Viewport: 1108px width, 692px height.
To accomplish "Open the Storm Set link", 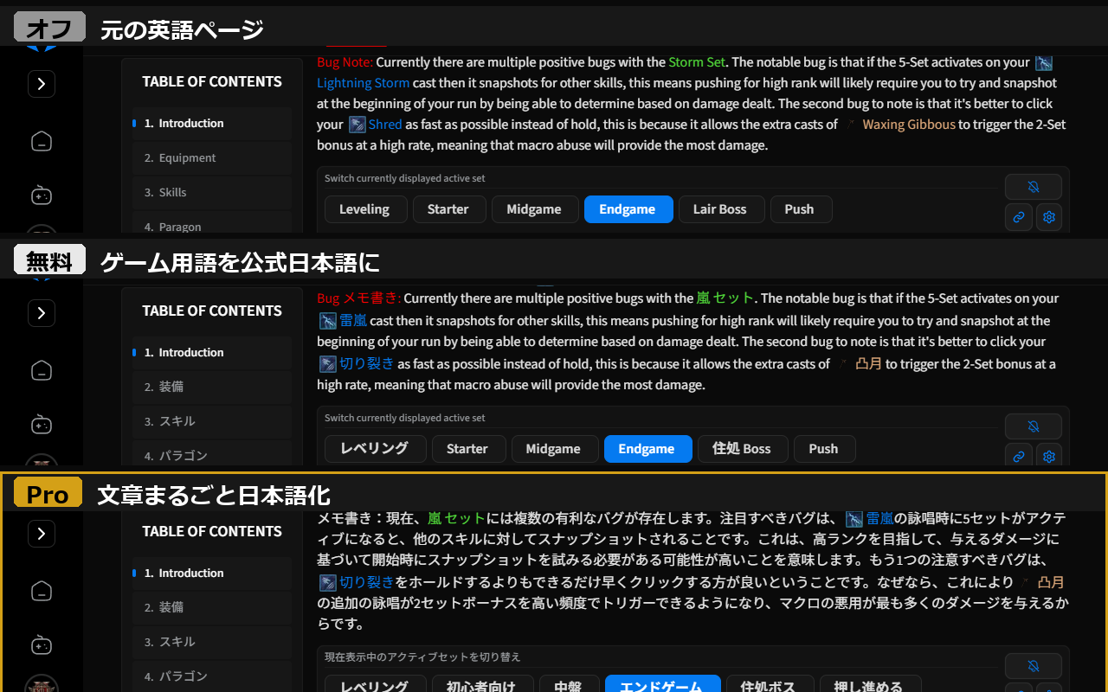I will 697,62.
